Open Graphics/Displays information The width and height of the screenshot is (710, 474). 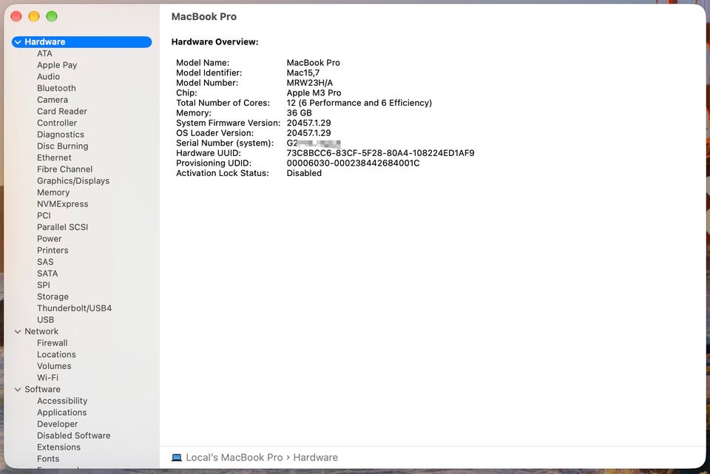(x=73, y=181)
